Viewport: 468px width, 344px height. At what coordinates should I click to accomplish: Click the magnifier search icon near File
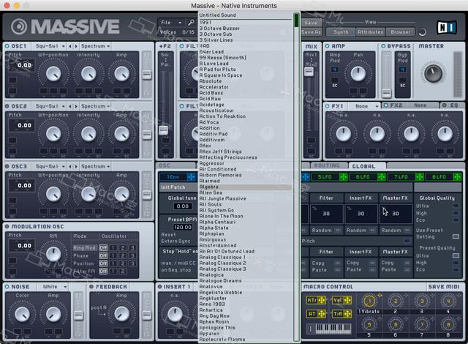tap(191, 23)
